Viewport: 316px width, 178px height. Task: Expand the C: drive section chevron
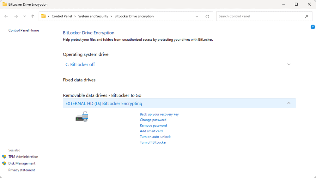click(289, 64)
